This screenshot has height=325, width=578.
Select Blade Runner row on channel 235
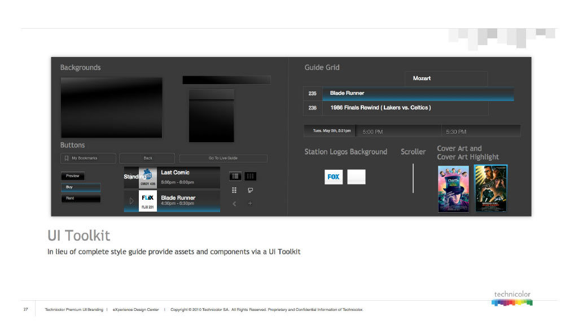tap(409, 94)
